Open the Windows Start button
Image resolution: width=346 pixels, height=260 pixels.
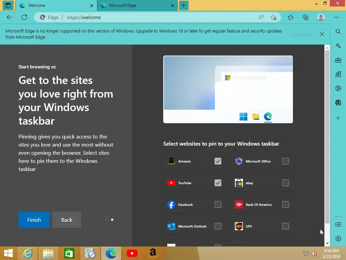8,253
